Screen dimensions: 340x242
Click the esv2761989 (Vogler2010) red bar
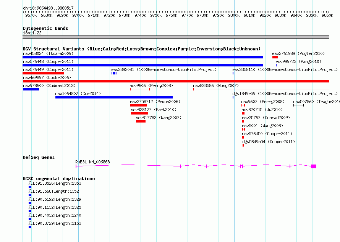tap(275, 57)
